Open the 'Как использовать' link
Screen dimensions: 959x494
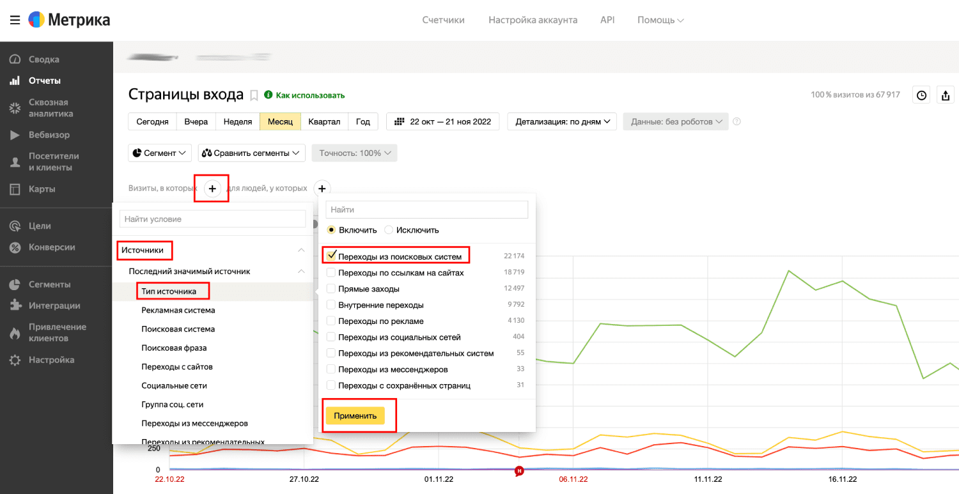[309, 95]
